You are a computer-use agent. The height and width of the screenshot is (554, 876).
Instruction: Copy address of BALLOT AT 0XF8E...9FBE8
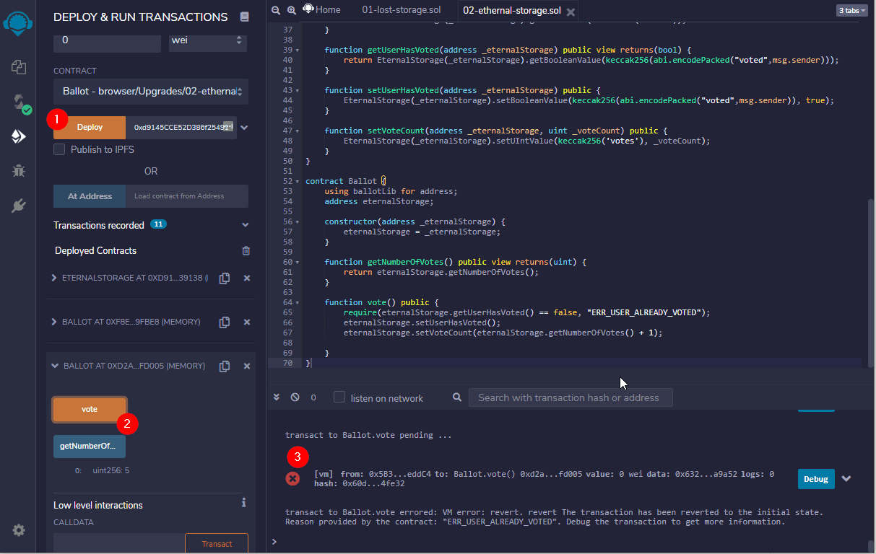225,322
